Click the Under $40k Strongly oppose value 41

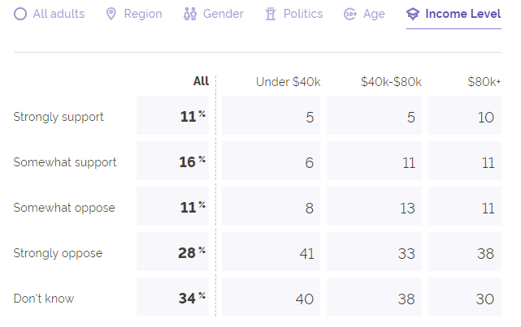pos(306,253)
